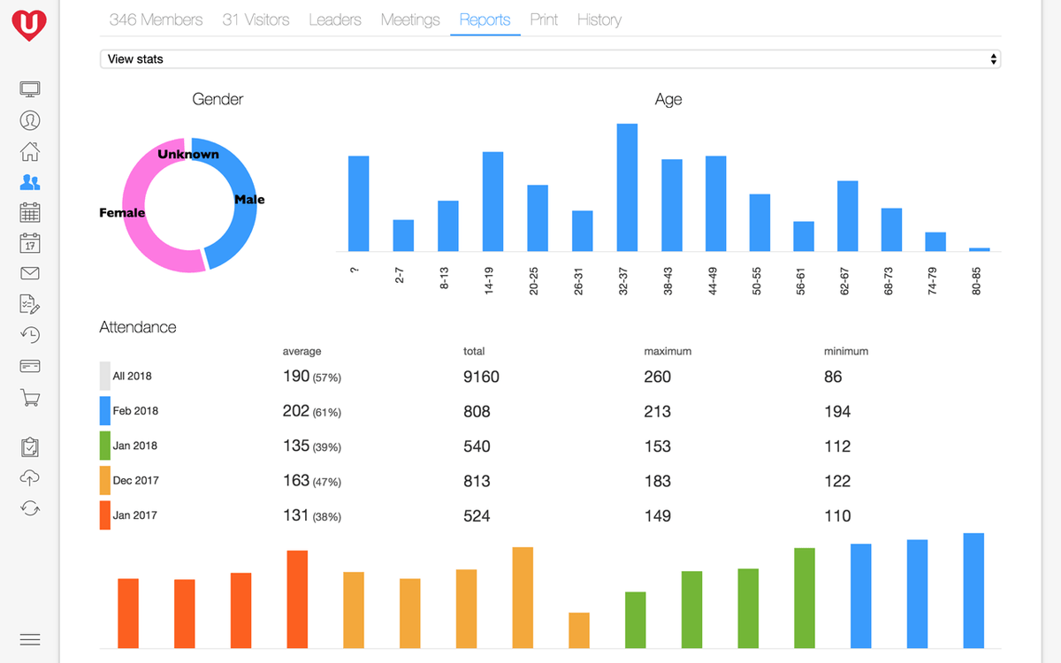1061x663 pixels.
Task: Click the cloud upload icon
Action: (x=30, y=477)
